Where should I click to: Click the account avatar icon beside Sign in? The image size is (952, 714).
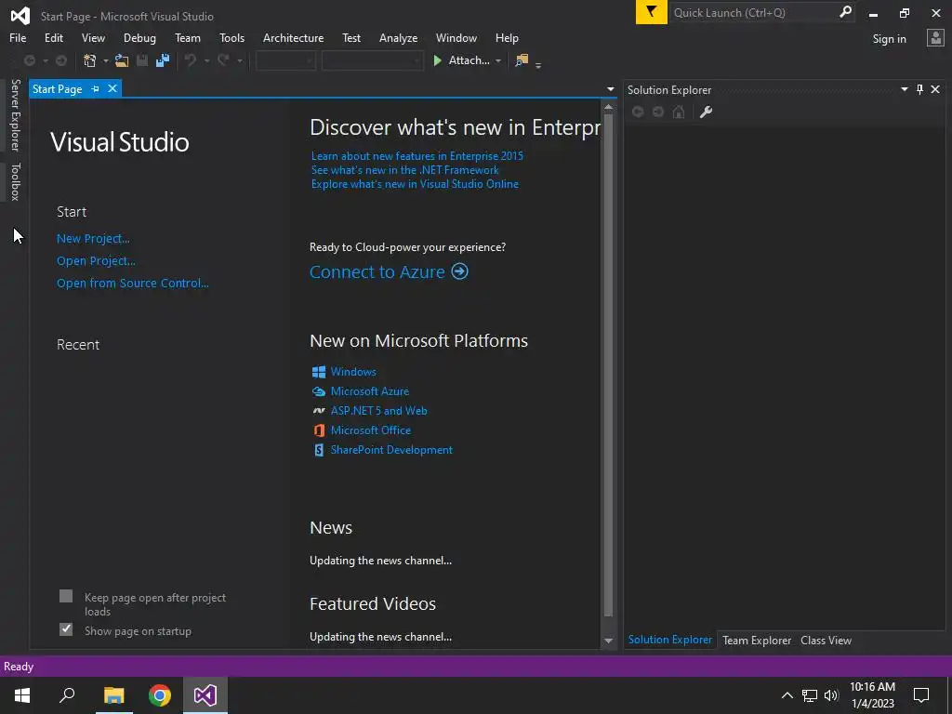[x=935, y=37]
